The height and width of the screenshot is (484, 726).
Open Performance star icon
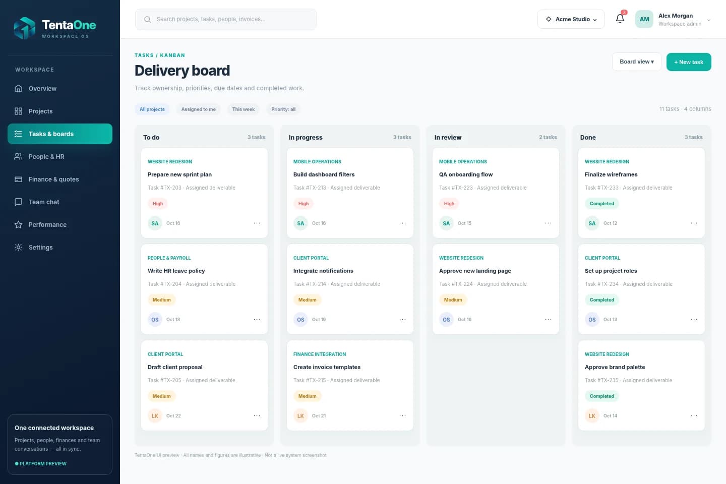click(19, 224)
